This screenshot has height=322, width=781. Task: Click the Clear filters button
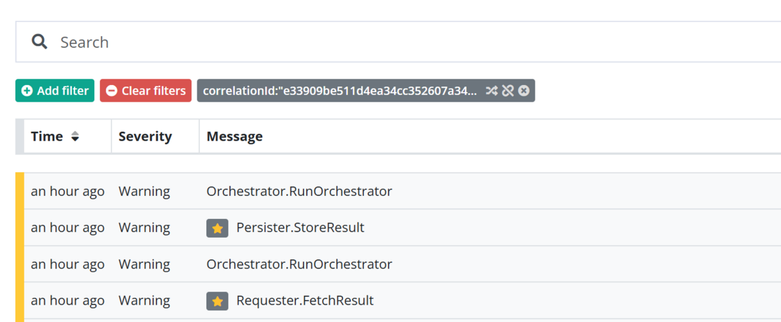146,91
